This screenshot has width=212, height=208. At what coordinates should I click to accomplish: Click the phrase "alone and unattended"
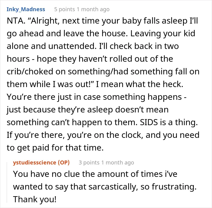point(51,46)
